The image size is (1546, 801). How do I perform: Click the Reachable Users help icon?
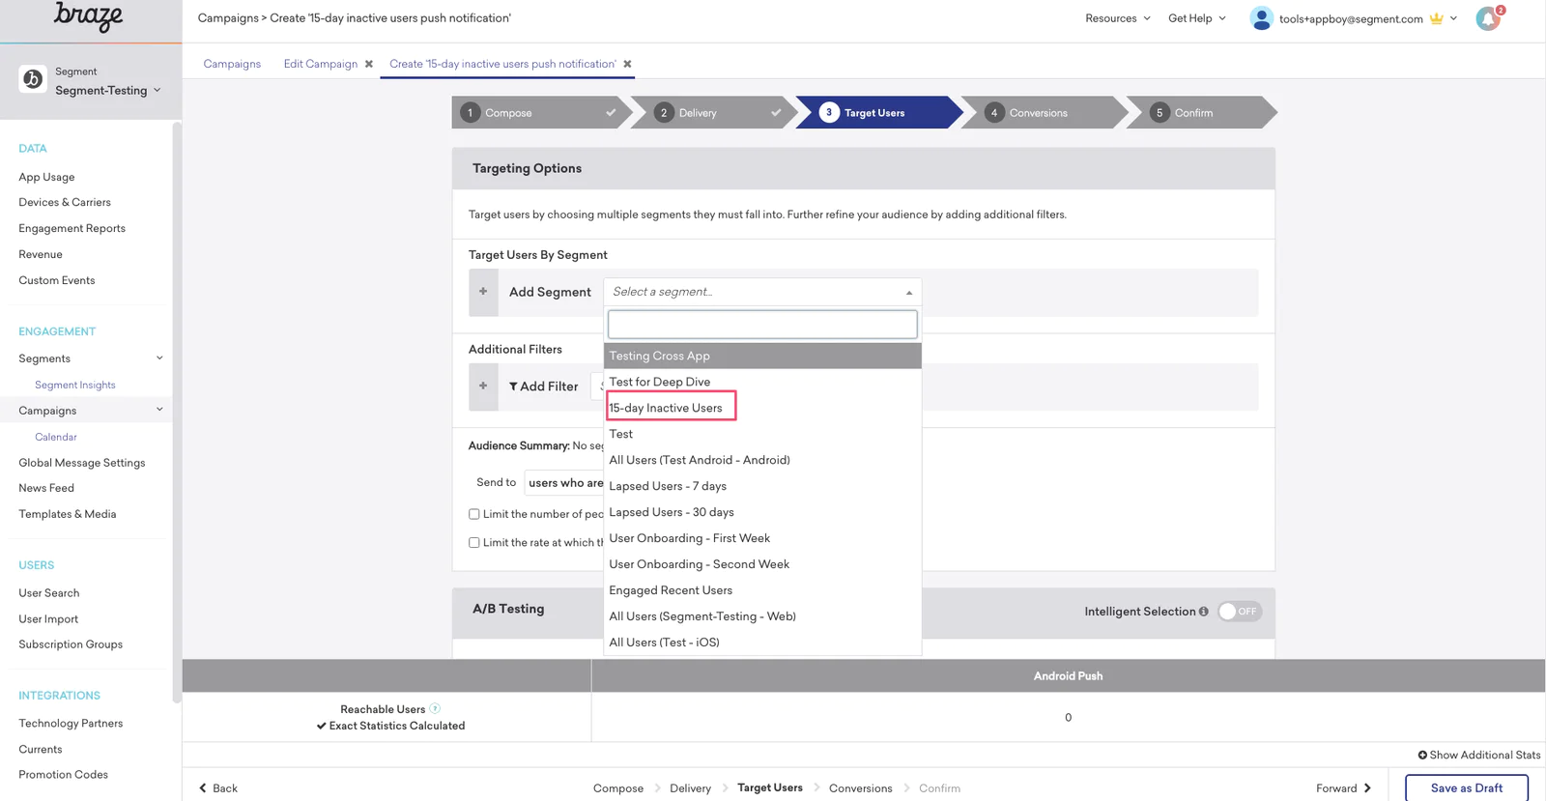point(435,708)
